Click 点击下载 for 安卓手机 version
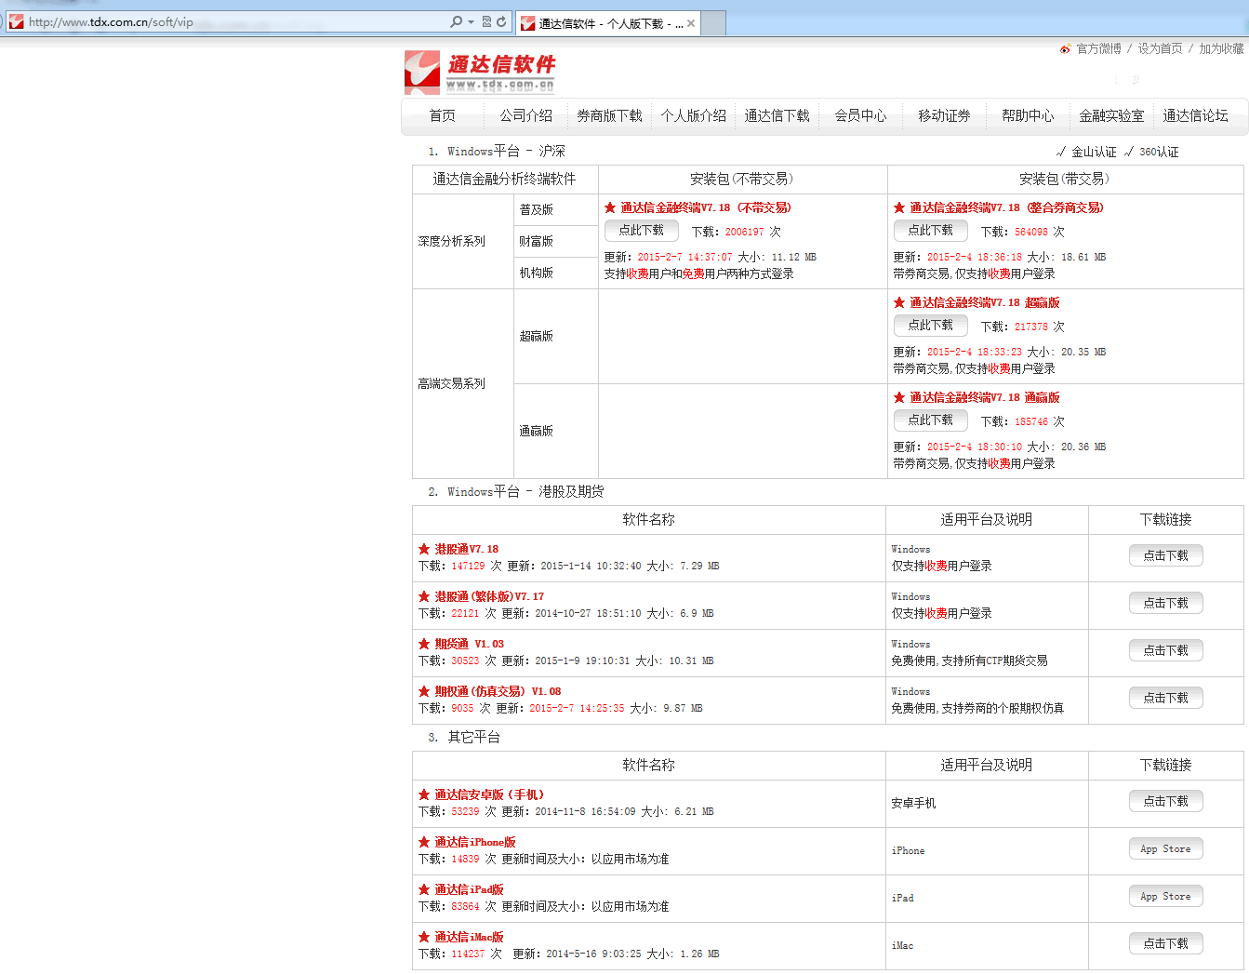The image size is (1249, 974). 1165,801
